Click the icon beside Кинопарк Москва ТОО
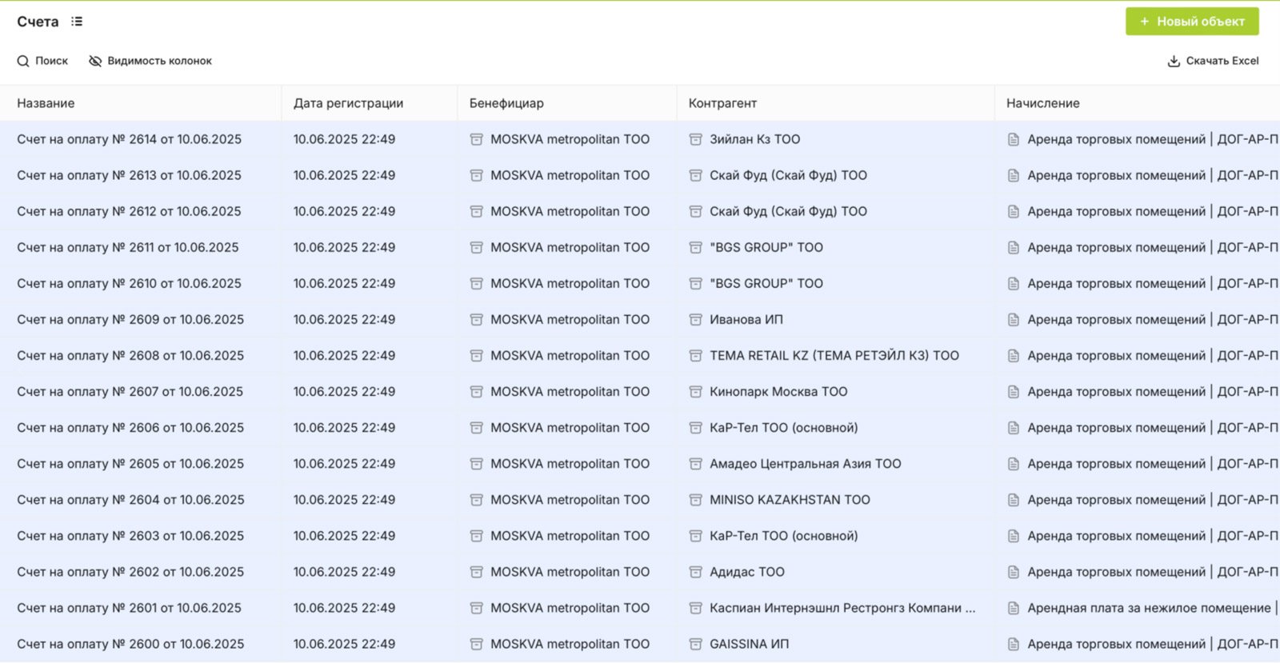Image resolution: width=1280 pixels, height=663 pixels. [x=695, y=392]
